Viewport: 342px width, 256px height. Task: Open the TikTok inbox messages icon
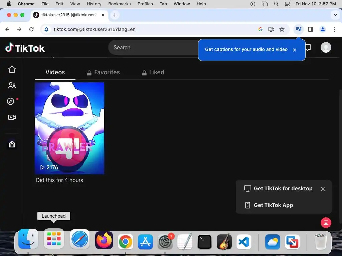tap(308, 47)
